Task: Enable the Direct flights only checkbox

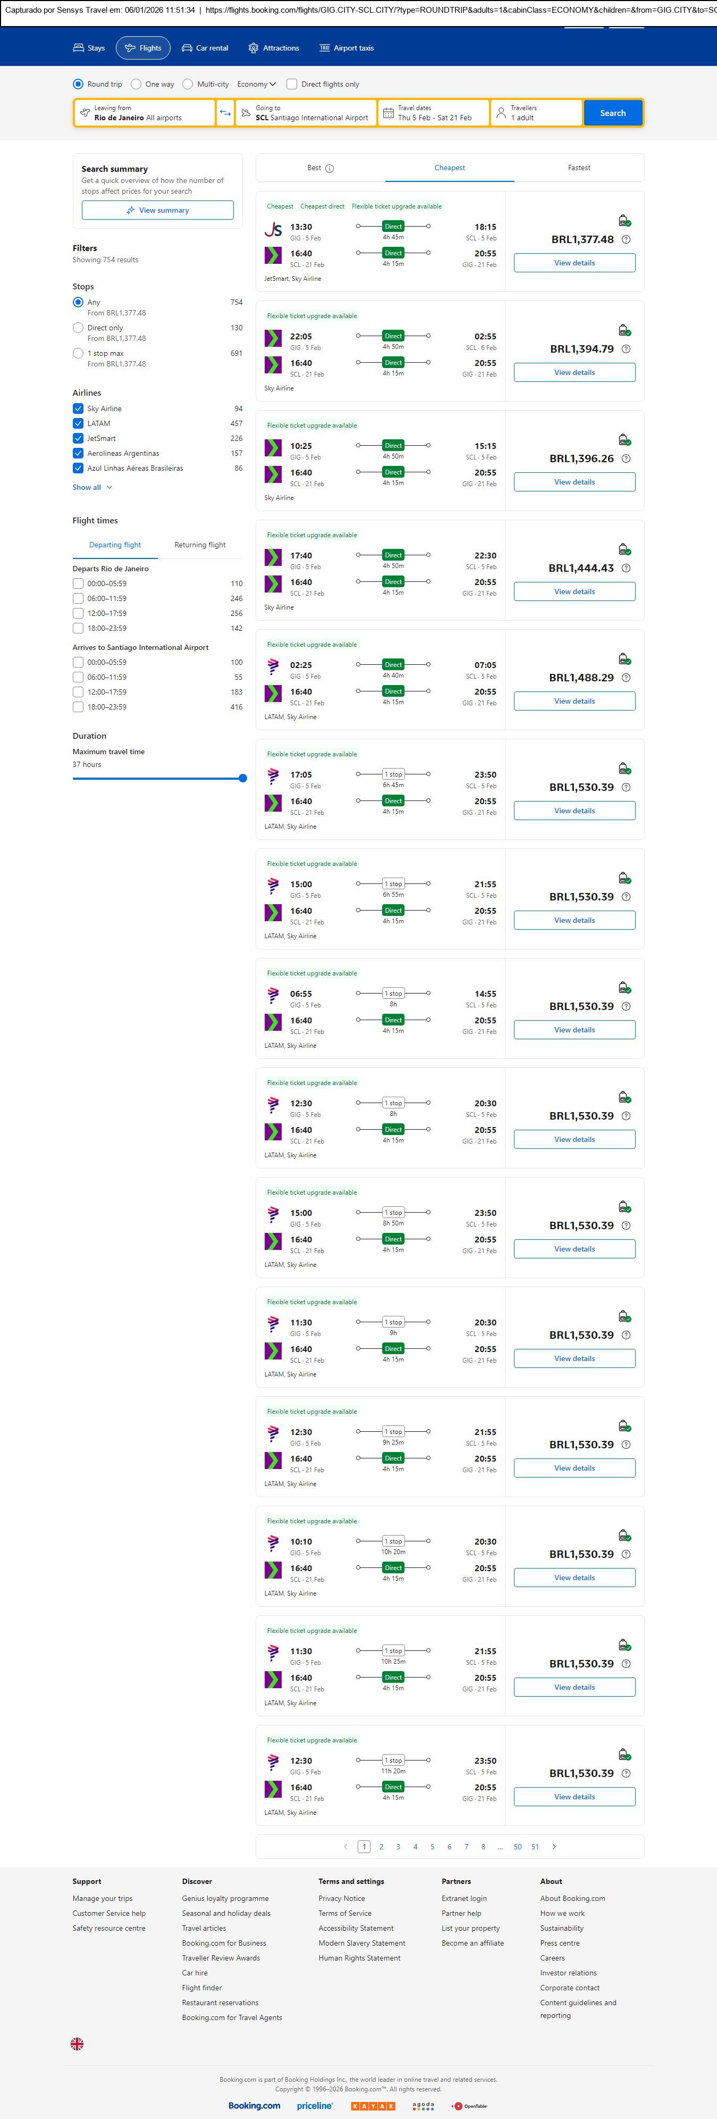Action: pos(292,84)
